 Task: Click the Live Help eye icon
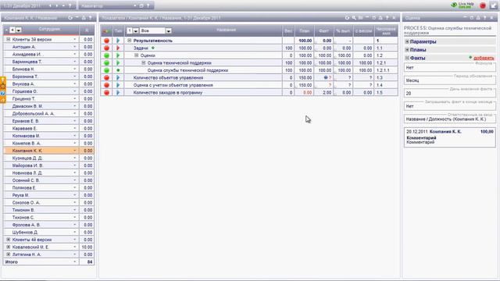point(454,5)
